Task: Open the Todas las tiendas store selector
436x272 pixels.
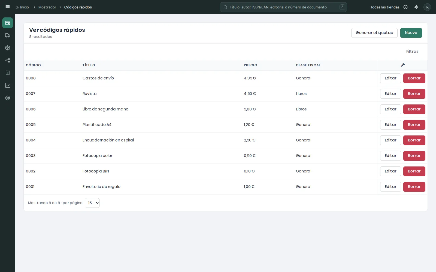Action: pyautogui.click(x=385, y=7)
